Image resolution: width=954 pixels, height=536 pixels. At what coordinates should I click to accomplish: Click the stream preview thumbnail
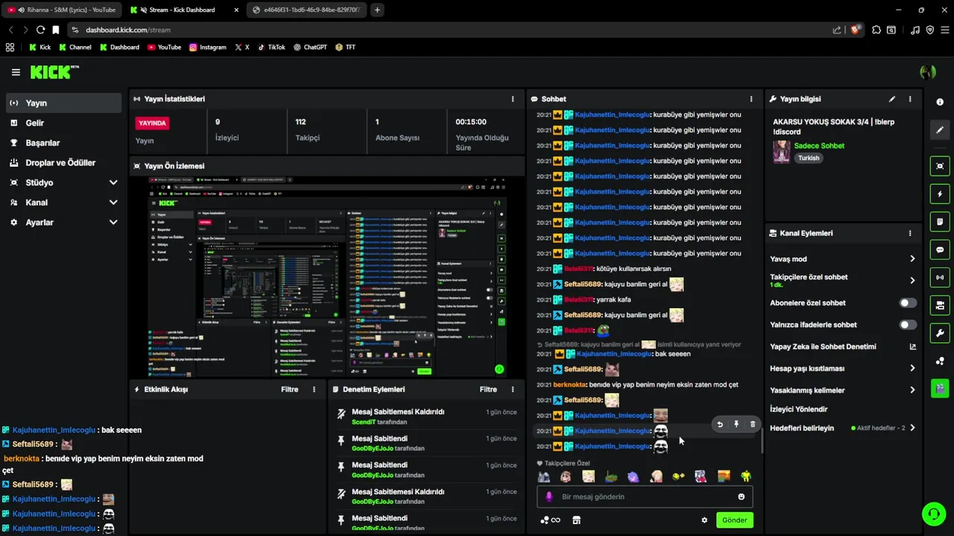coord(327,277)
